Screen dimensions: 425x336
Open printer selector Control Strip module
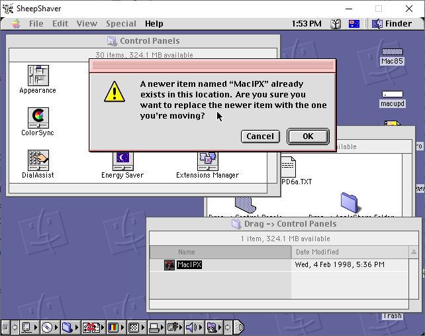[156, 327]
